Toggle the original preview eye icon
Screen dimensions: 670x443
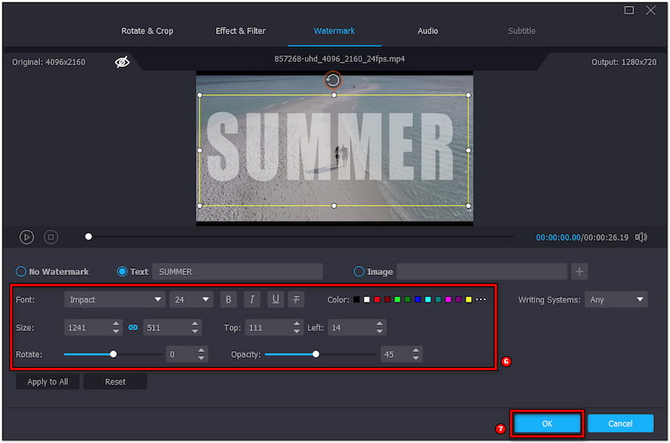click(122, 62)
